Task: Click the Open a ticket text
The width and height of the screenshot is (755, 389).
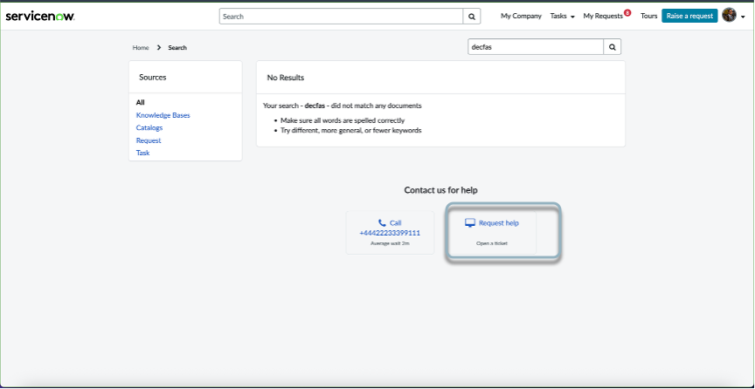Action: (492, 243)
